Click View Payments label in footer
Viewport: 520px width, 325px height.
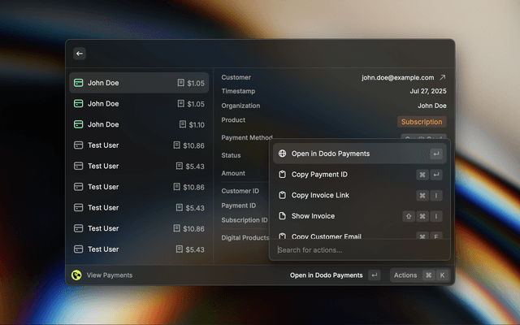coord(110,275)
